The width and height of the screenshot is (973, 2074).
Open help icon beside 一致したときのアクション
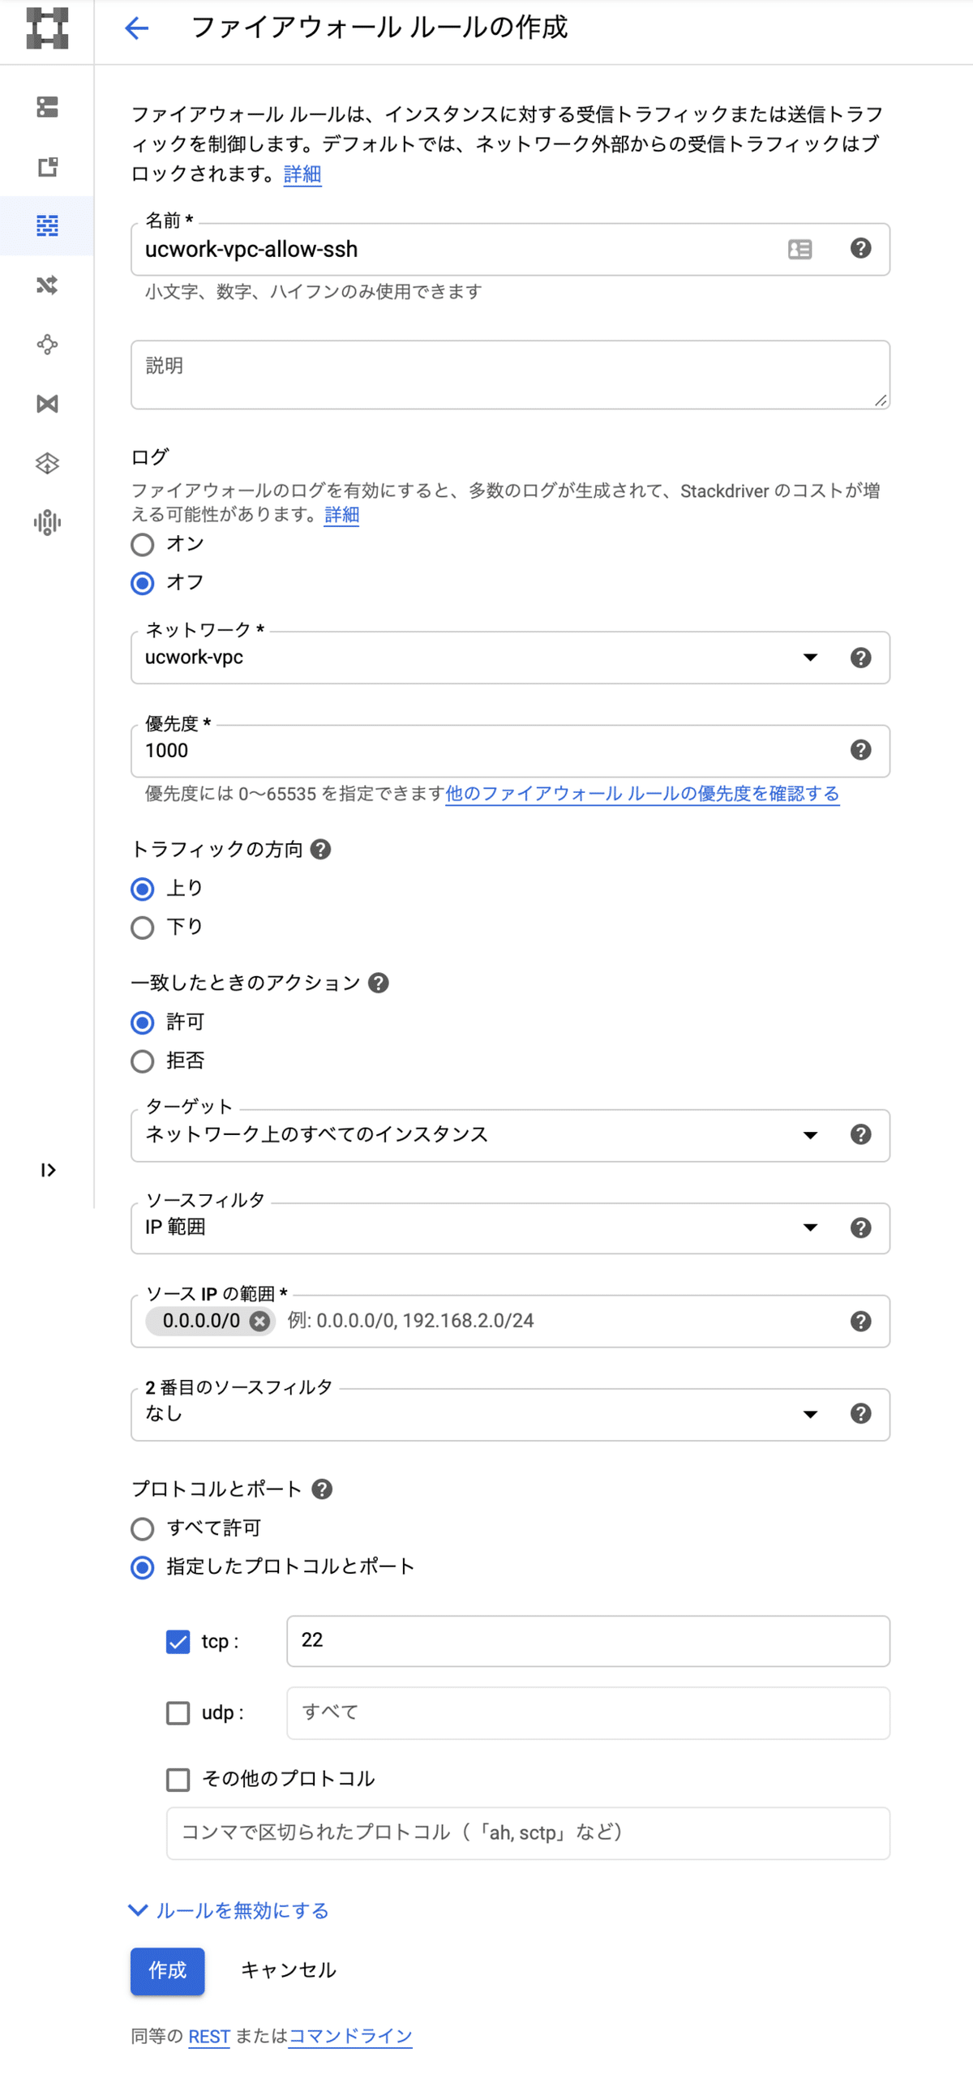[379, 983]
